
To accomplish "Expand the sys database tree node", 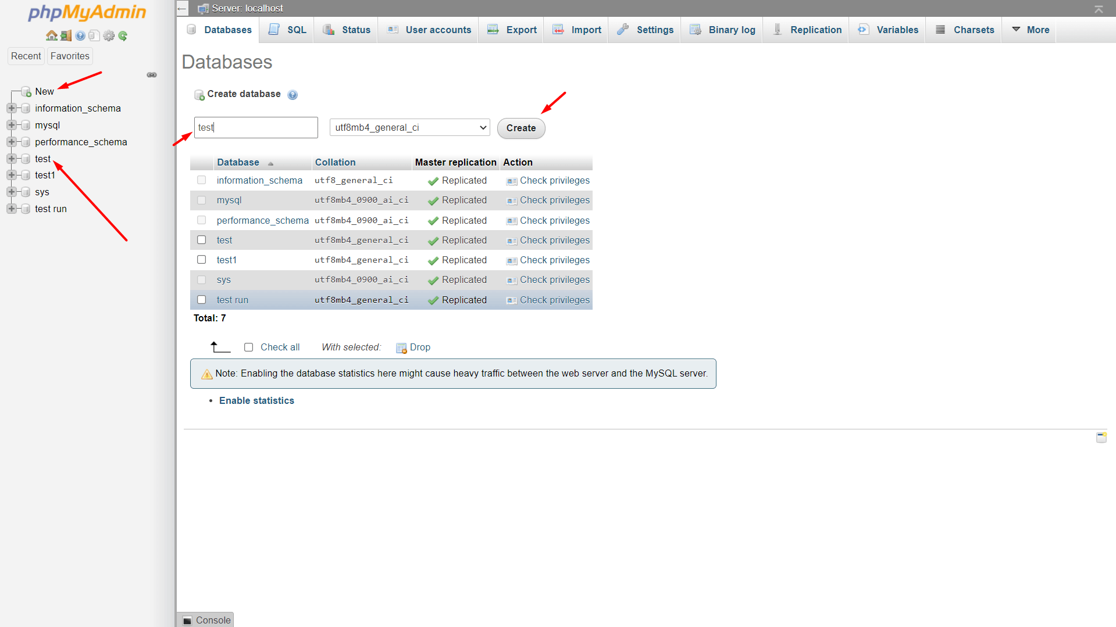I will pyautogui.click(x=11, y=192).
